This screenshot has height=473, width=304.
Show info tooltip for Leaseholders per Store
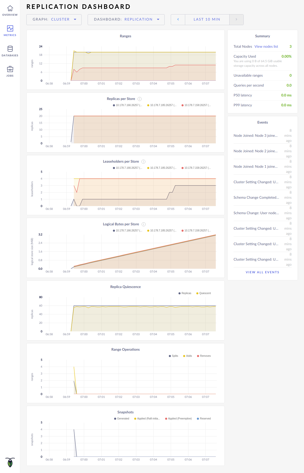[143, 162]
